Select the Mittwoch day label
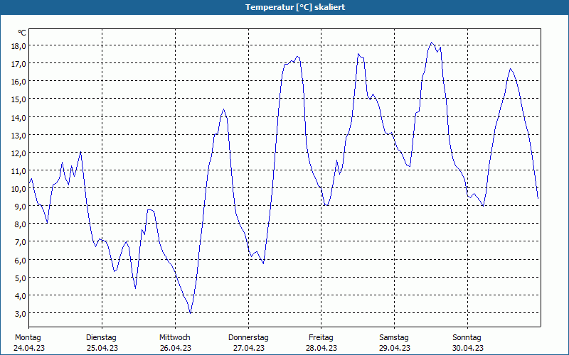This screenshot has height=355, width=569. click(174, 338)
